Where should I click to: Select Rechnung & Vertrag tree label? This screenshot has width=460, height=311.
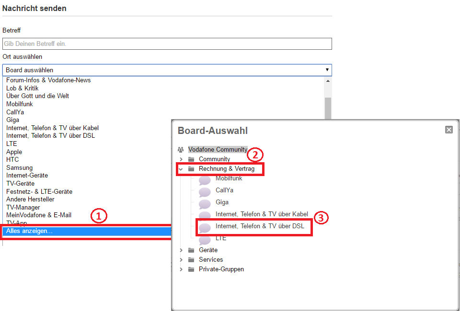(x=227, y=169)
